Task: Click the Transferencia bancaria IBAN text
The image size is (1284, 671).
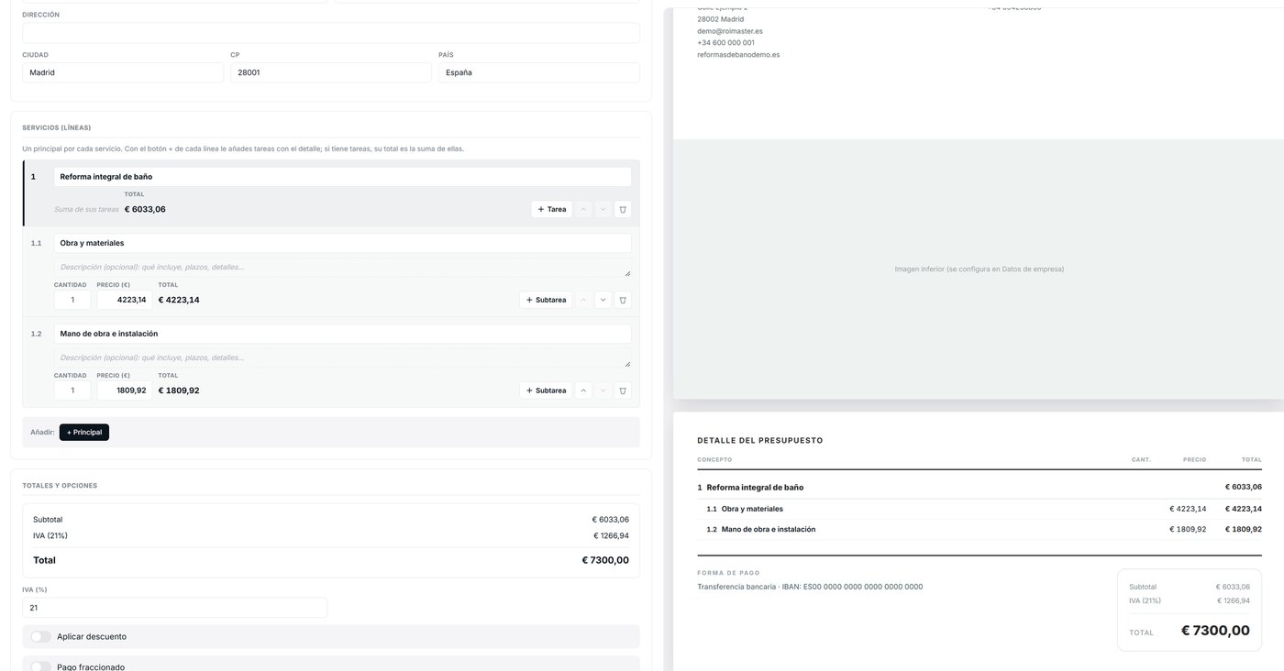Action: click(810, 587)
